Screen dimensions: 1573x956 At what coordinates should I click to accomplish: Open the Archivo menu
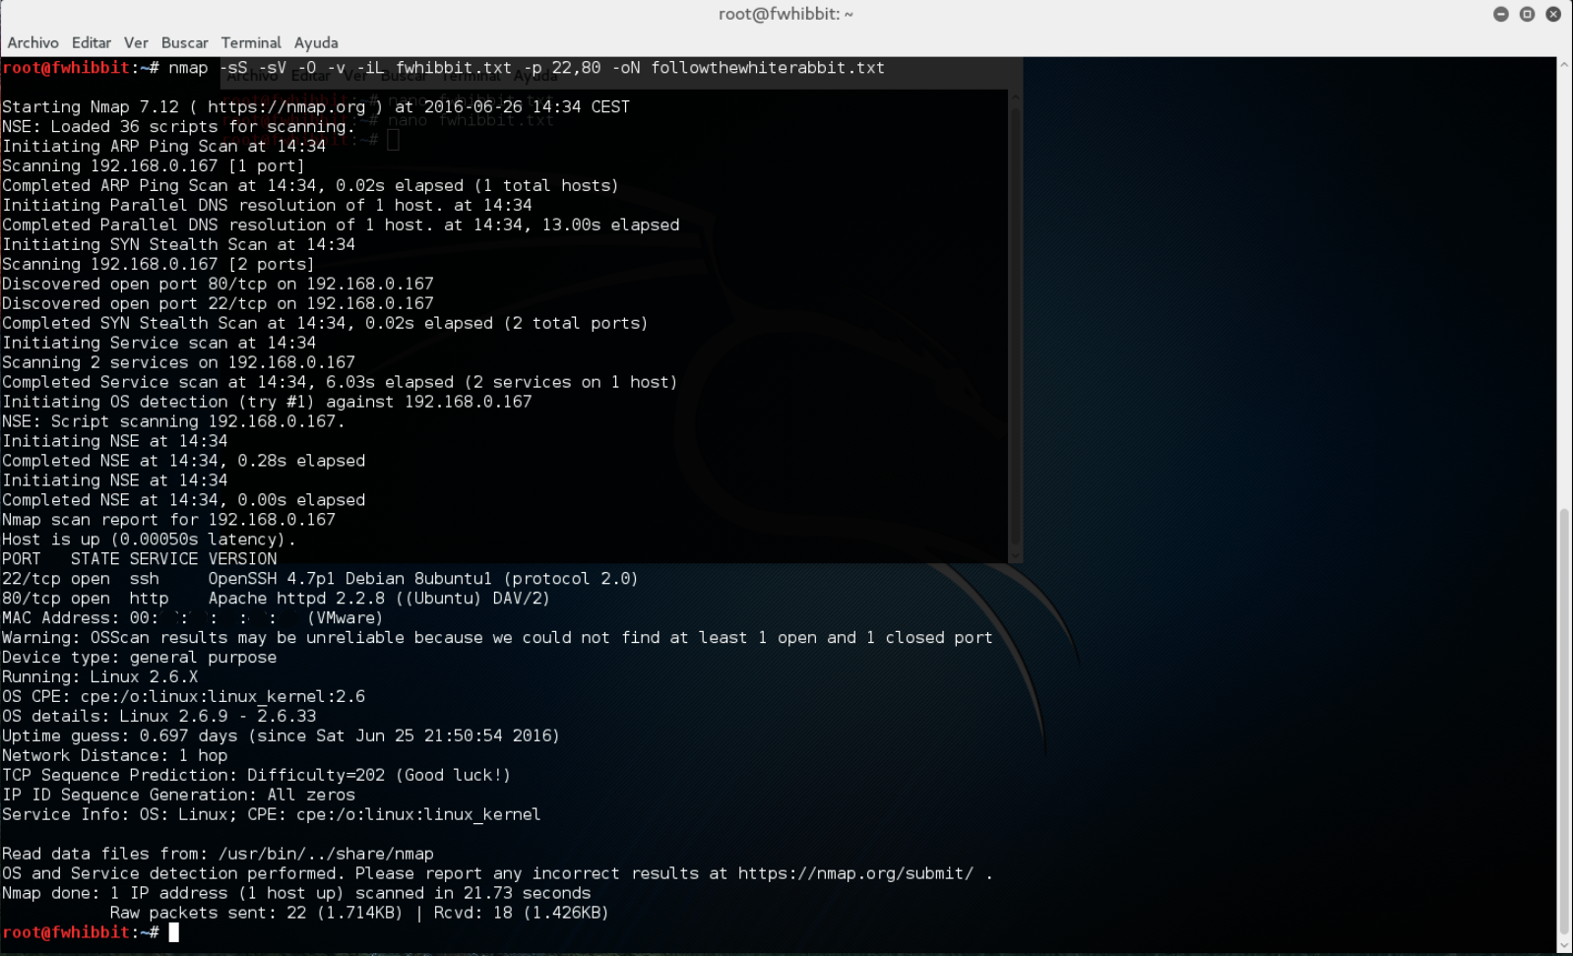point(32,42)
